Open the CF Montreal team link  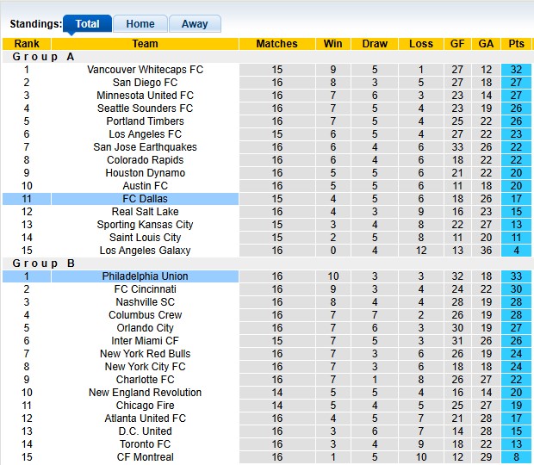[x=145, y=457]
